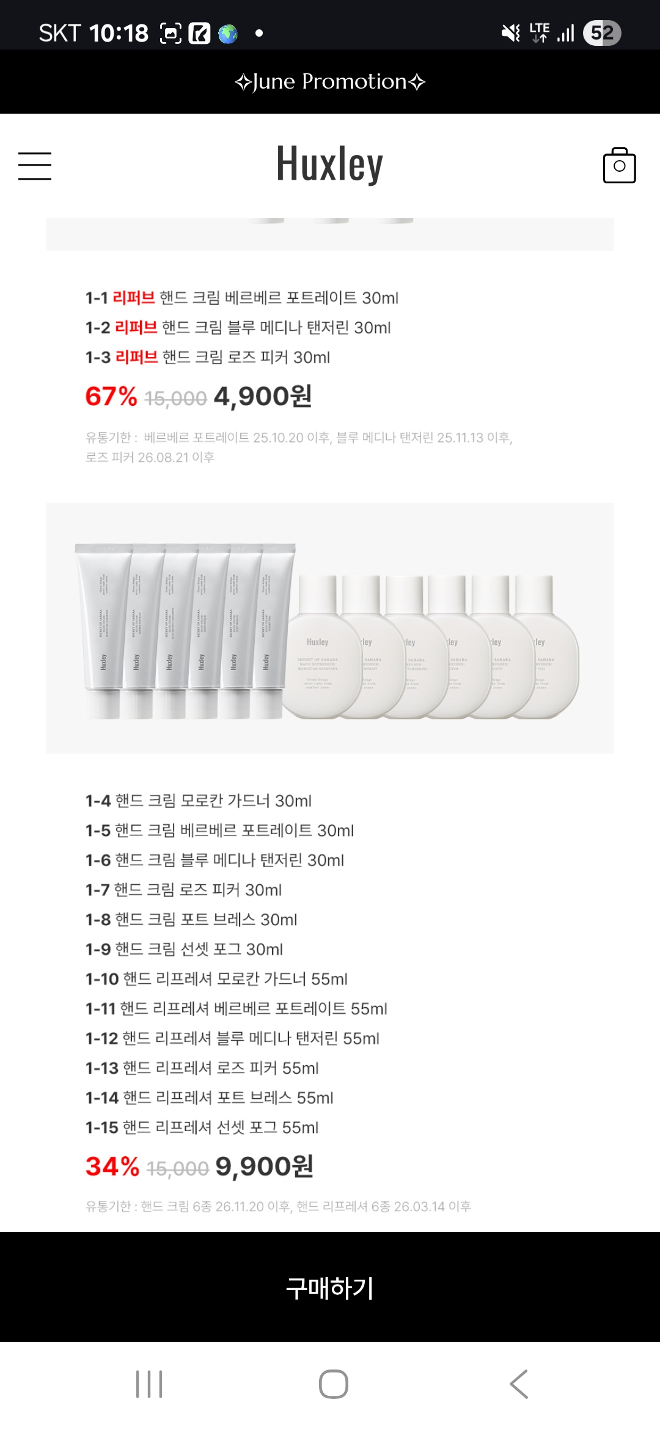The width and height of the screenshot is (660, 1430).
Task: Tap the Huxley logo
Action: point(330,164)
